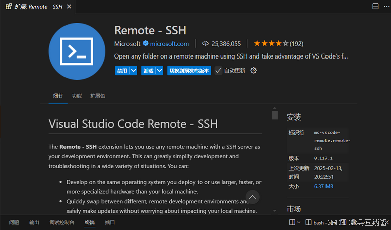Image resolution: width=391 pixels, height=230 pixels.
Task: Click the 卸载 (Uninstall) button
Action: [148, 71]
